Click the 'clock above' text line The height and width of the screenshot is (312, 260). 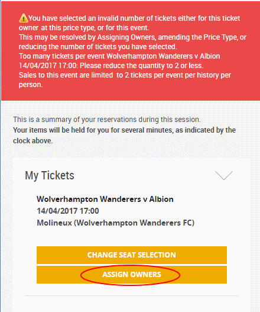(x=32, y=141)
